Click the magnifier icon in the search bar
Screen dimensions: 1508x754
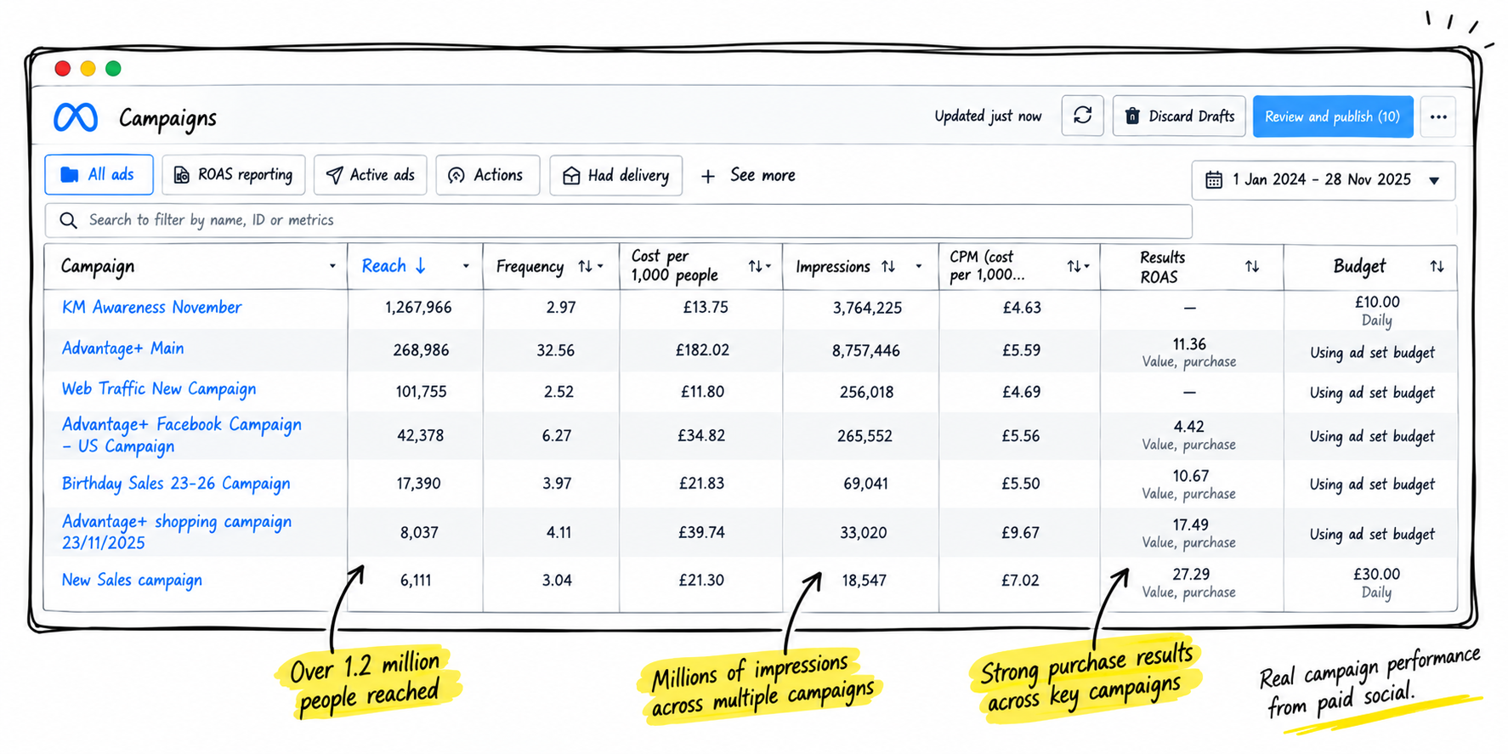click(69, 221)
